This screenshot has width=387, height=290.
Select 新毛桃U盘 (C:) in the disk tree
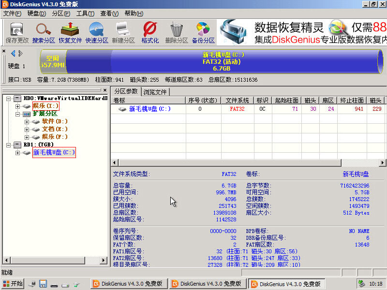click(x=54, y=152)
